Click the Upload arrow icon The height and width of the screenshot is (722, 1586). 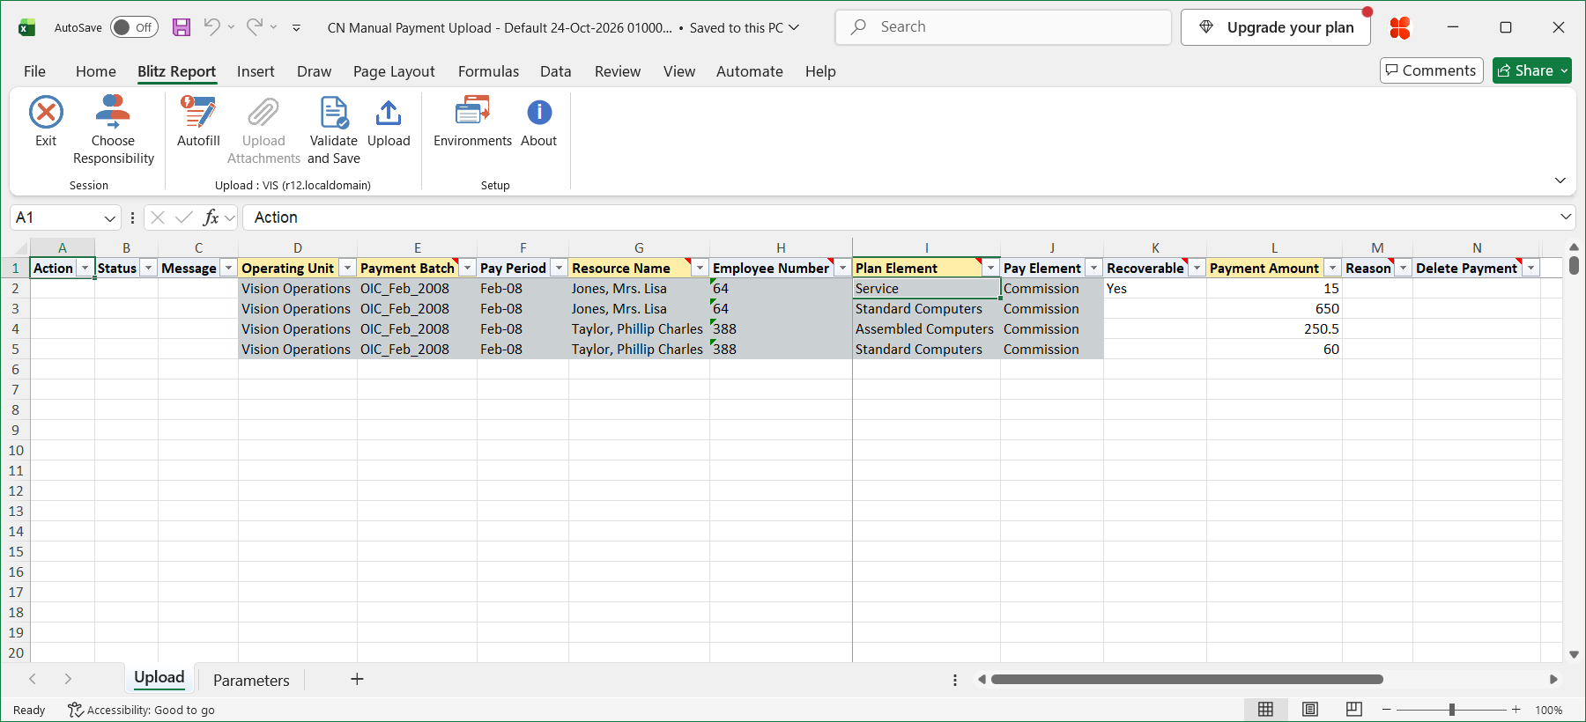pyautogui.click(x=389, y=113)
